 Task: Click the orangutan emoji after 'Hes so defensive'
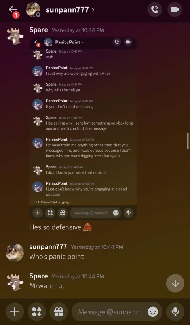click(x=87, y=227)
